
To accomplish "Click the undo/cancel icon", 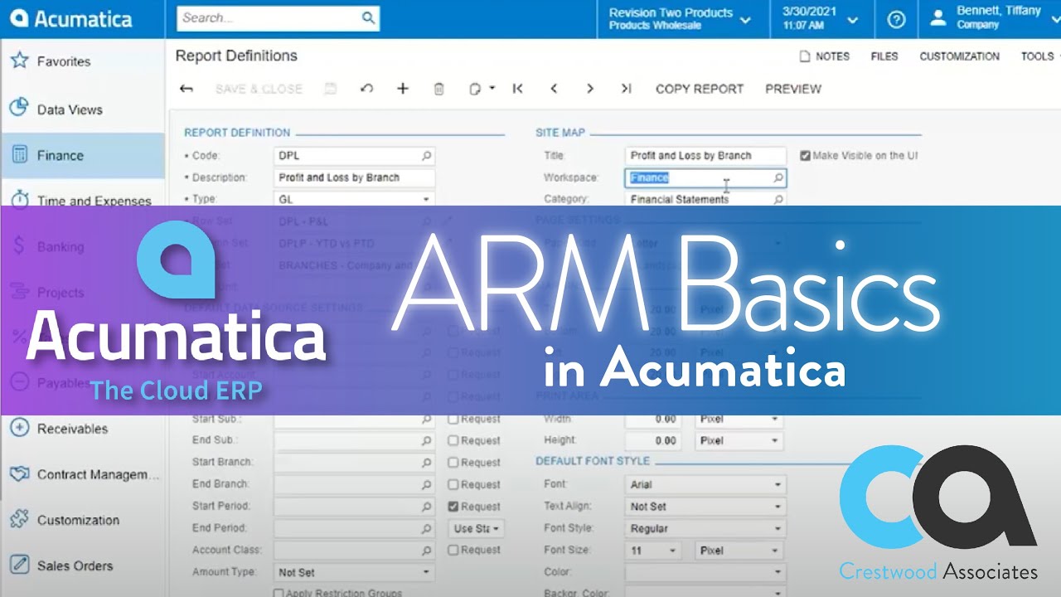I will tap(366, 89).
